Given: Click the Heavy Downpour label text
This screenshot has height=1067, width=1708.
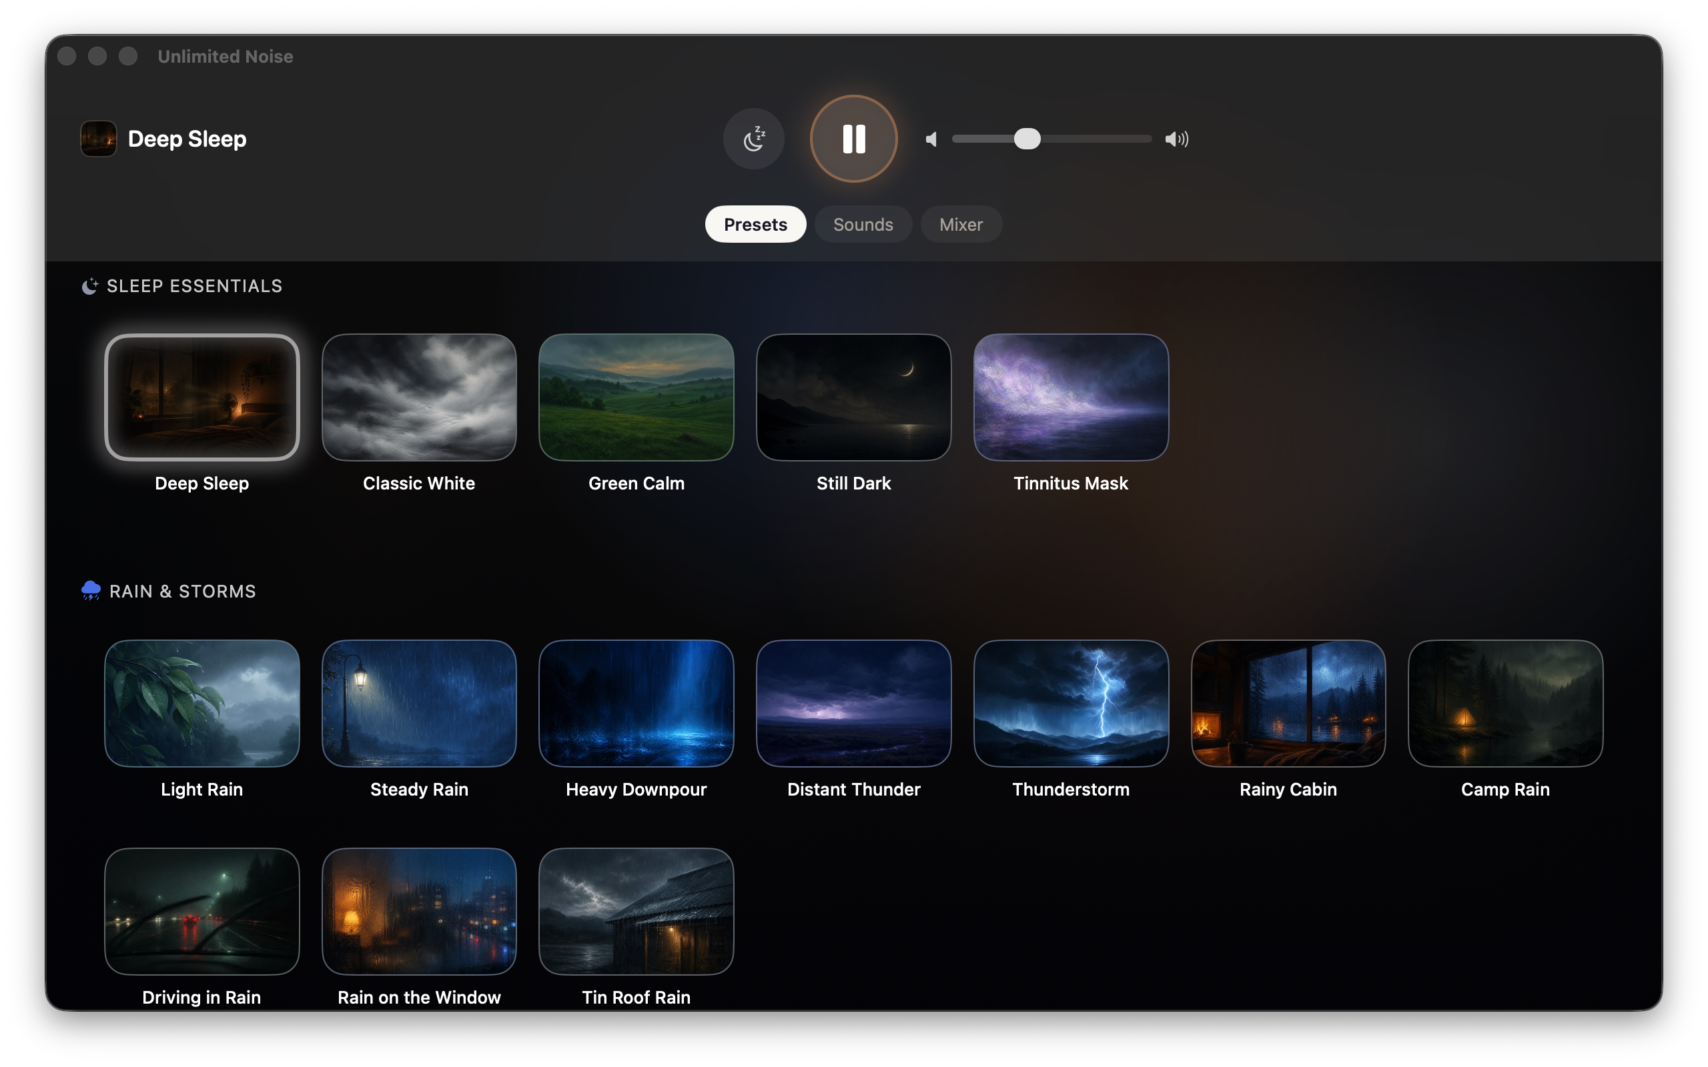Looking at the screenshot, I should click(636, 790).
